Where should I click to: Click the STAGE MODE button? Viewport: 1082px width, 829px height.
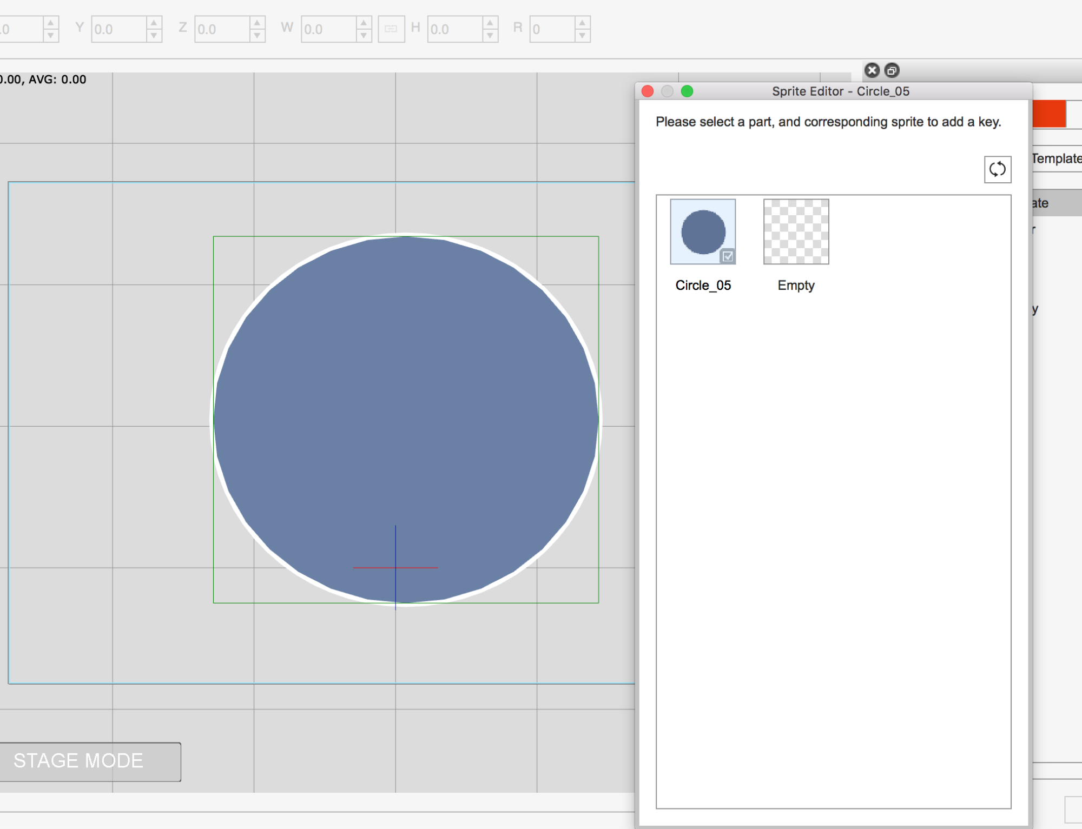(x=90, y=761)
